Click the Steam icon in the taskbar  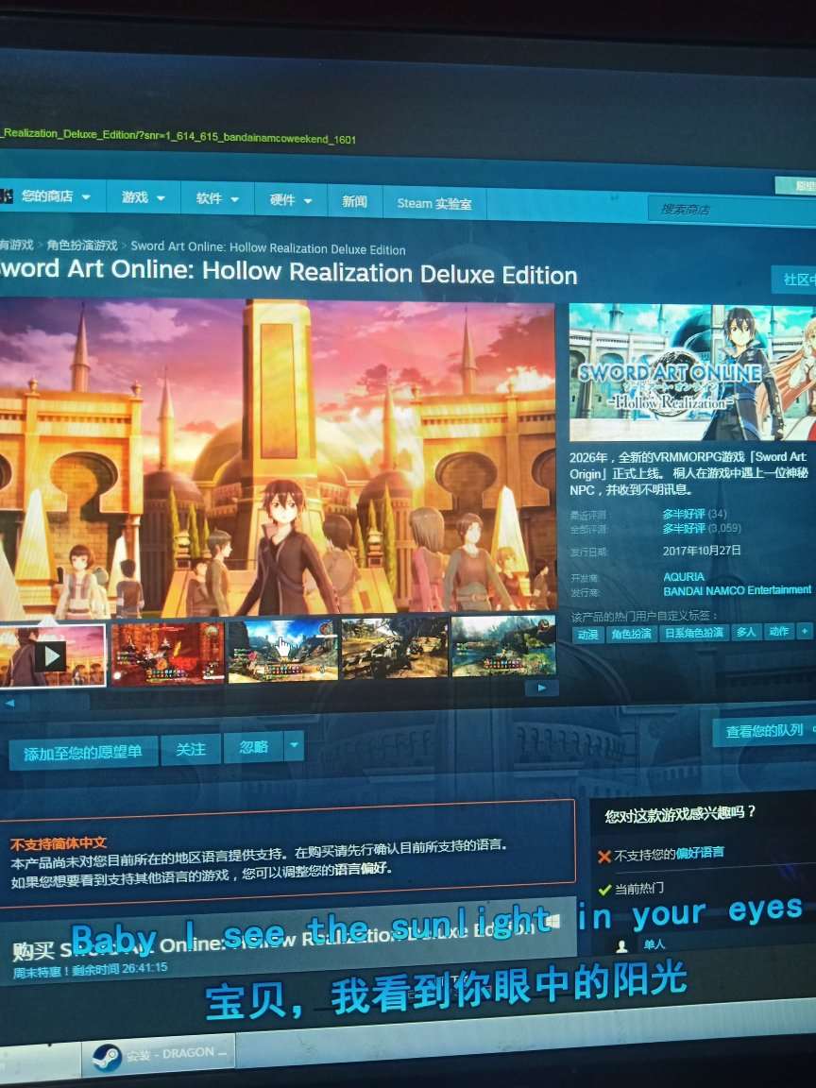click(x=107, y=1058)
